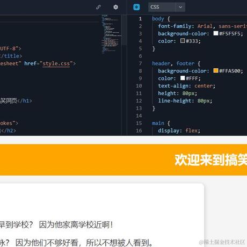Click 'text-align' property on line 10
Viewport: 247px width, 247px height.
click(x=173, y=86)
